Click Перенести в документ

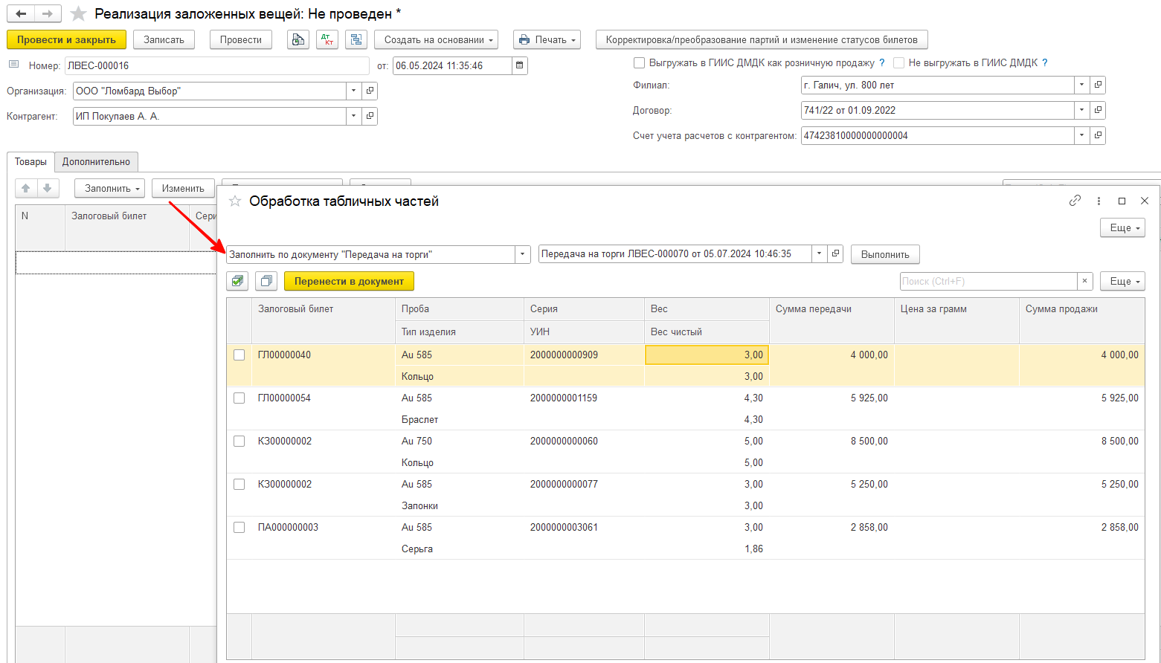[x=349, y=281]
